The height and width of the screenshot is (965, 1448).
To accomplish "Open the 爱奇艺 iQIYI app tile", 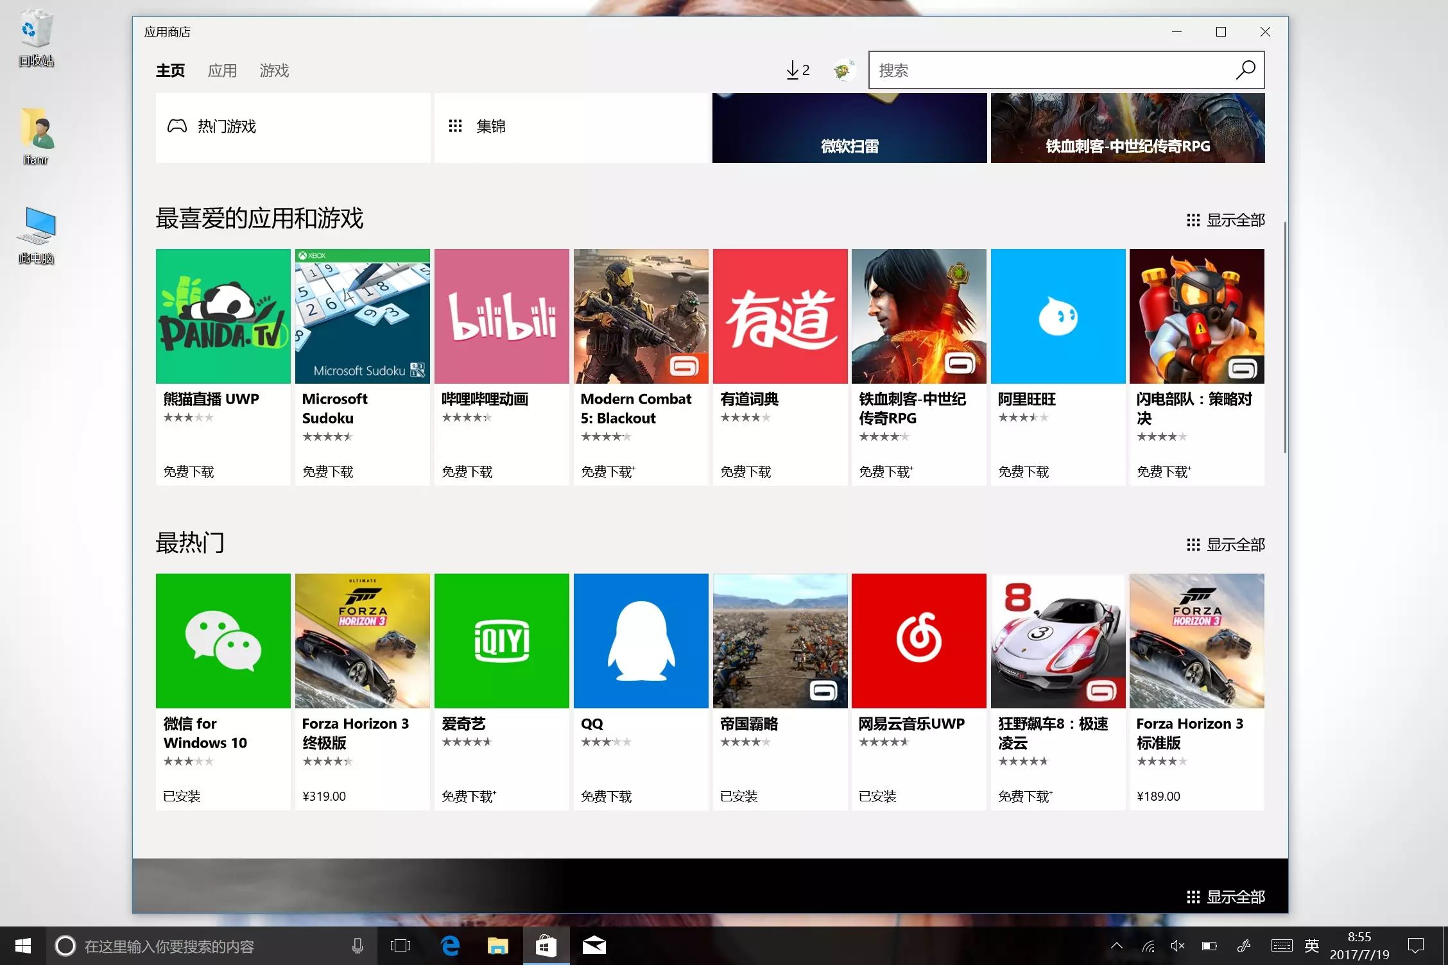I will point(502,692).
